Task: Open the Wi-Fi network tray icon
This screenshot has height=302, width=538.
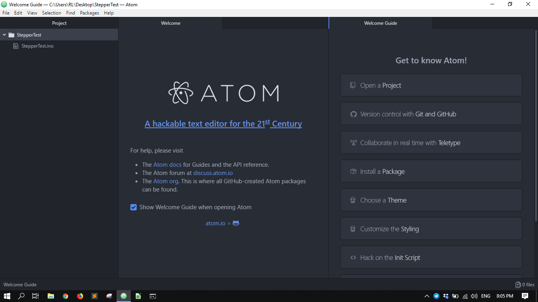Action: pos(465,296)
